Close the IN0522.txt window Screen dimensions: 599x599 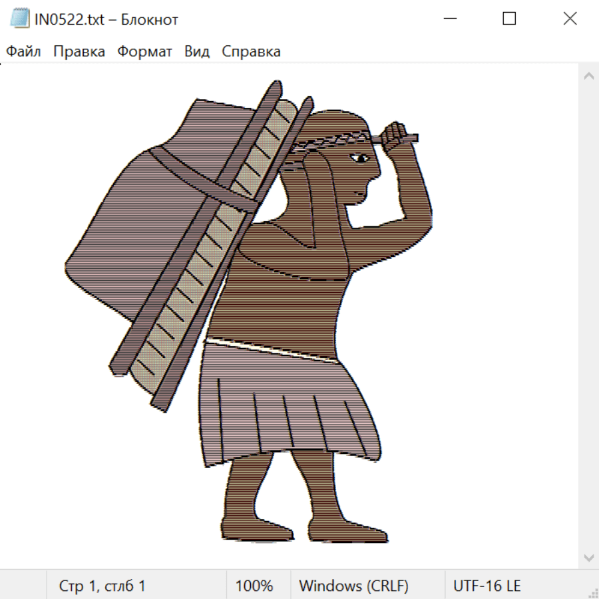pyautogui.click(x=570, y=19)
